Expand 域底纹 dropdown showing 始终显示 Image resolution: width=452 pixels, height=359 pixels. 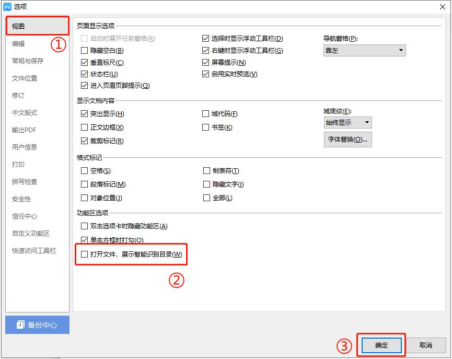coord(347,123)
